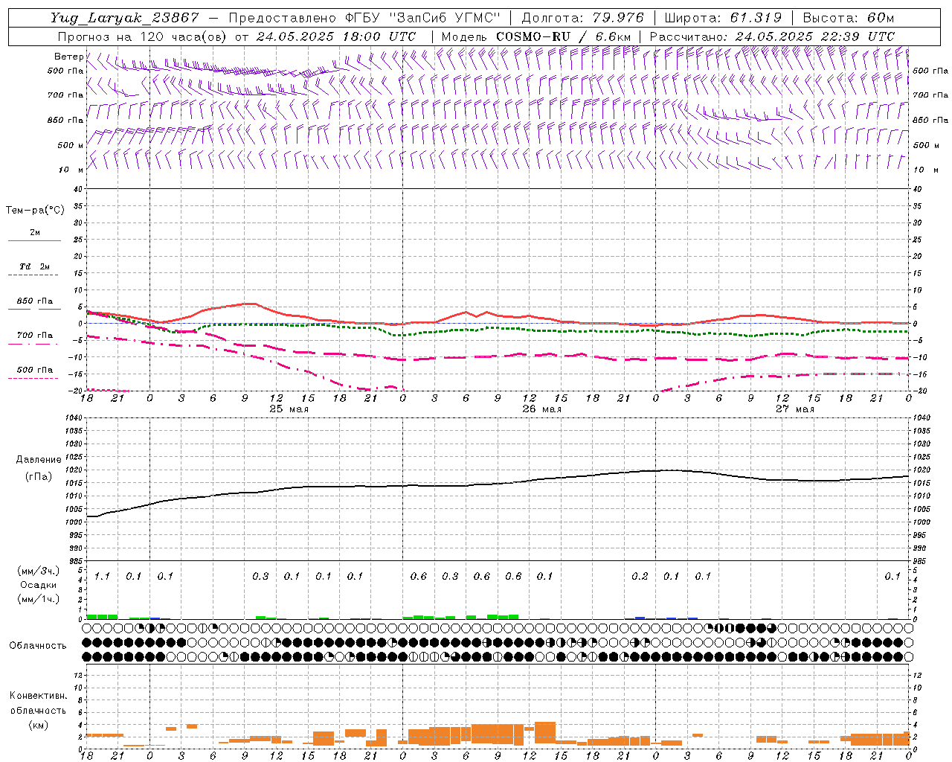Click the 26 мая date label
Image resolution: width=952 pixels, height=762 pixels.
point(541,409)
